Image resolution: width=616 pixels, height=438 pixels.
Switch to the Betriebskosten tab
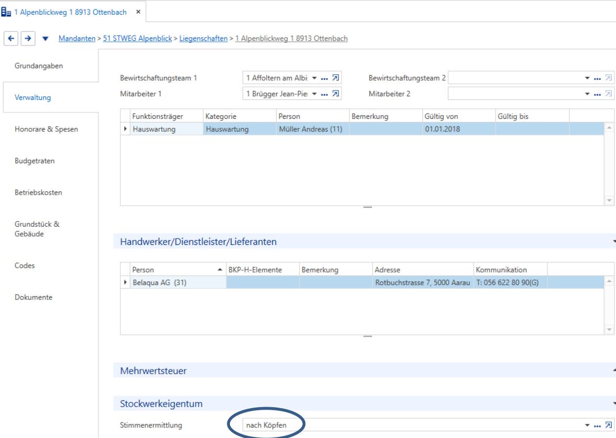point(39,193)
